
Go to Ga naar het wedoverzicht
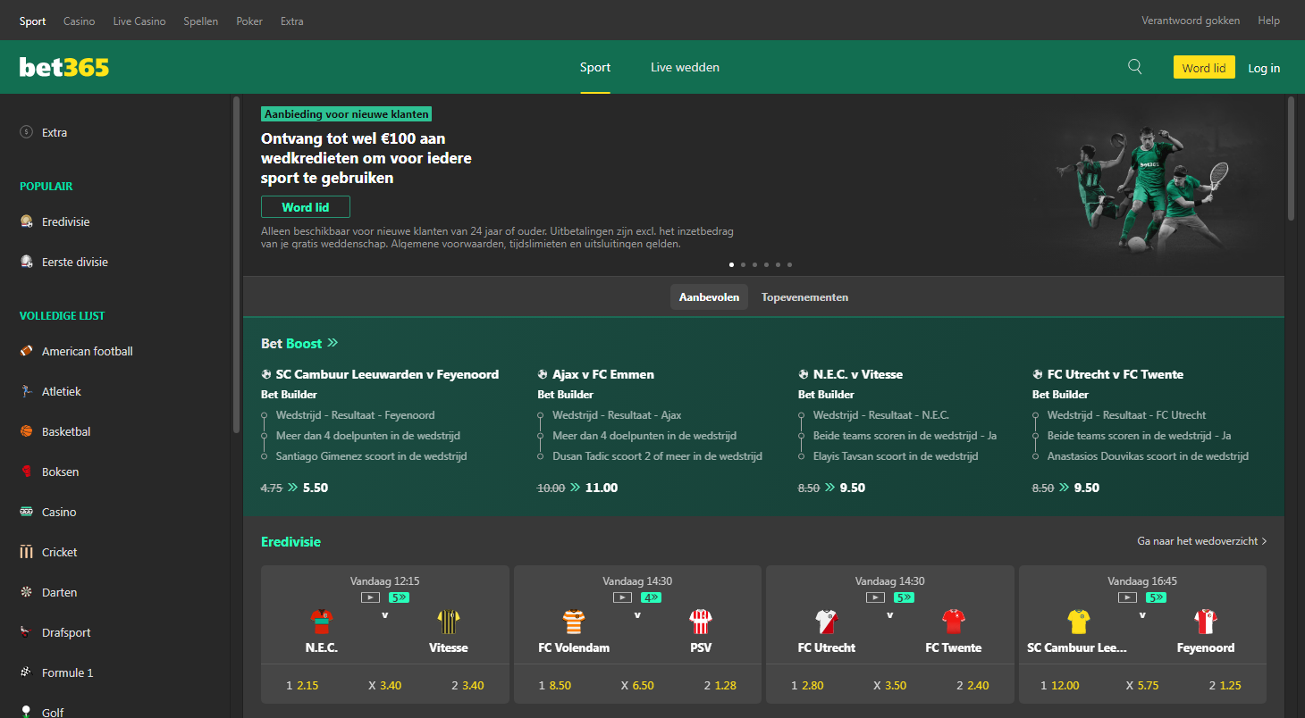[x=1201, y=541]
